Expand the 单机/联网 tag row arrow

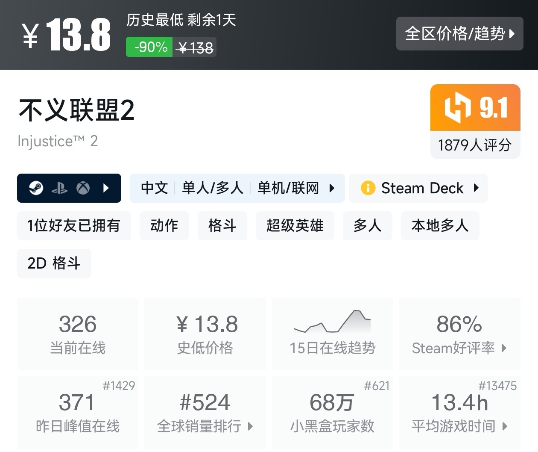tap(333, 188)
